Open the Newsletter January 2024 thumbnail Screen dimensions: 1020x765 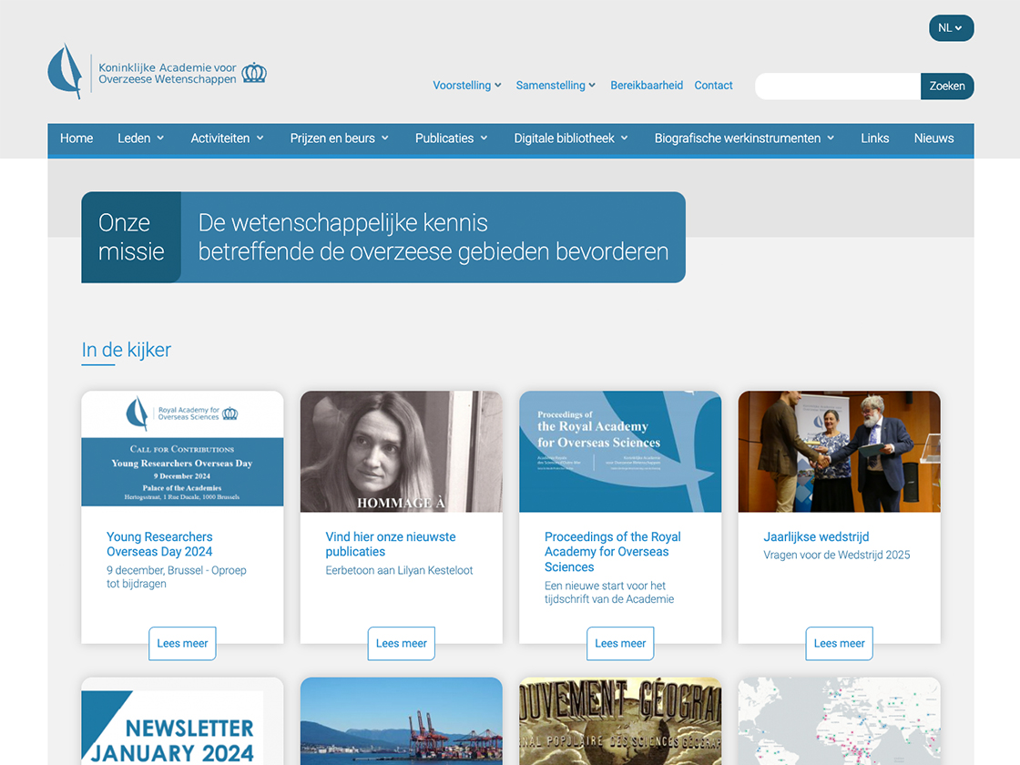click(182, 724)
